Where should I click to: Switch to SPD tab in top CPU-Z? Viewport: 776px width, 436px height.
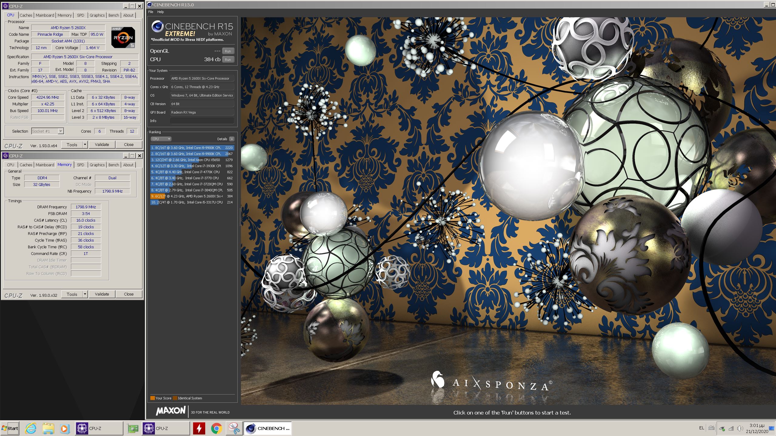tap(81, 15)
